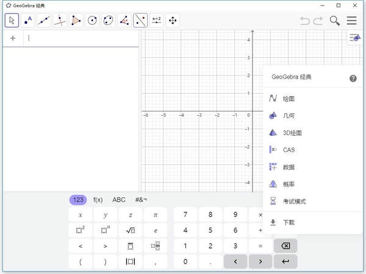Tap the square root key
The image size is (366, 274).
(x=131, y=230)
